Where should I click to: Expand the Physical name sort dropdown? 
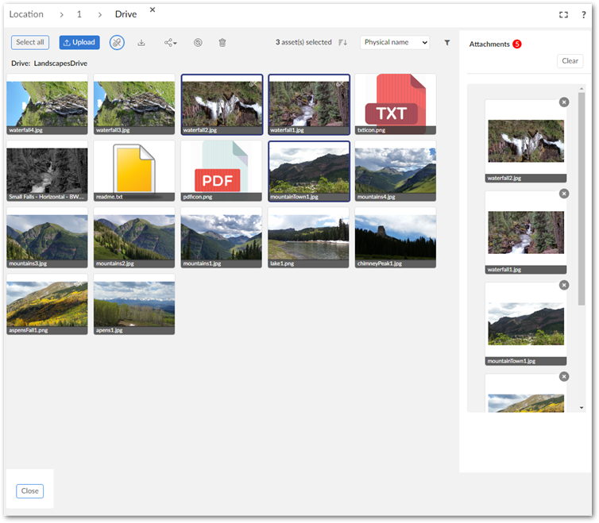pyautogui.click(x=395, y=43)
